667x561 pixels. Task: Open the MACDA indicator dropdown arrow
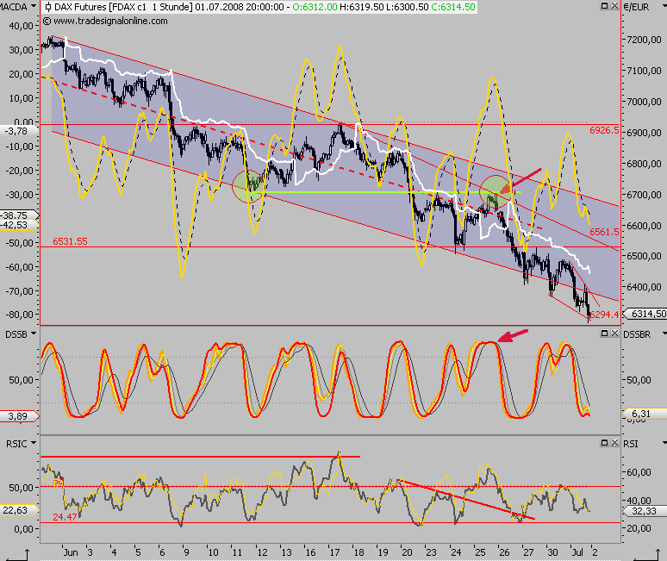[34, 6]
